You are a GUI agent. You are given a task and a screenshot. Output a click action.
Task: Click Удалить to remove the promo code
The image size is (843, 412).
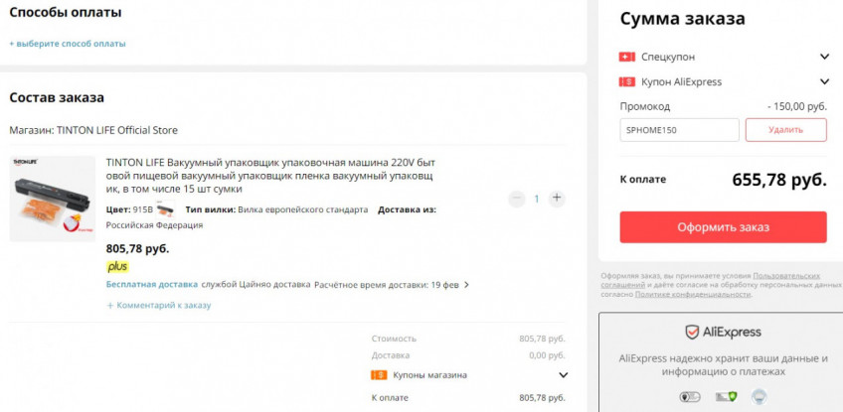click(x=785, y=130)
